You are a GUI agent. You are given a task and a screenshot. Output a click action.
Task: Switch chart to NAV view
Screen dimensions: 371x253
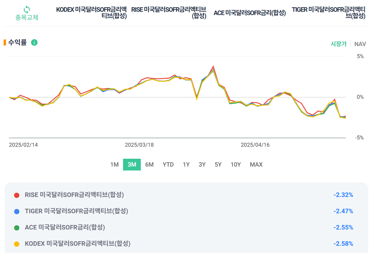(x=360, y=44)
